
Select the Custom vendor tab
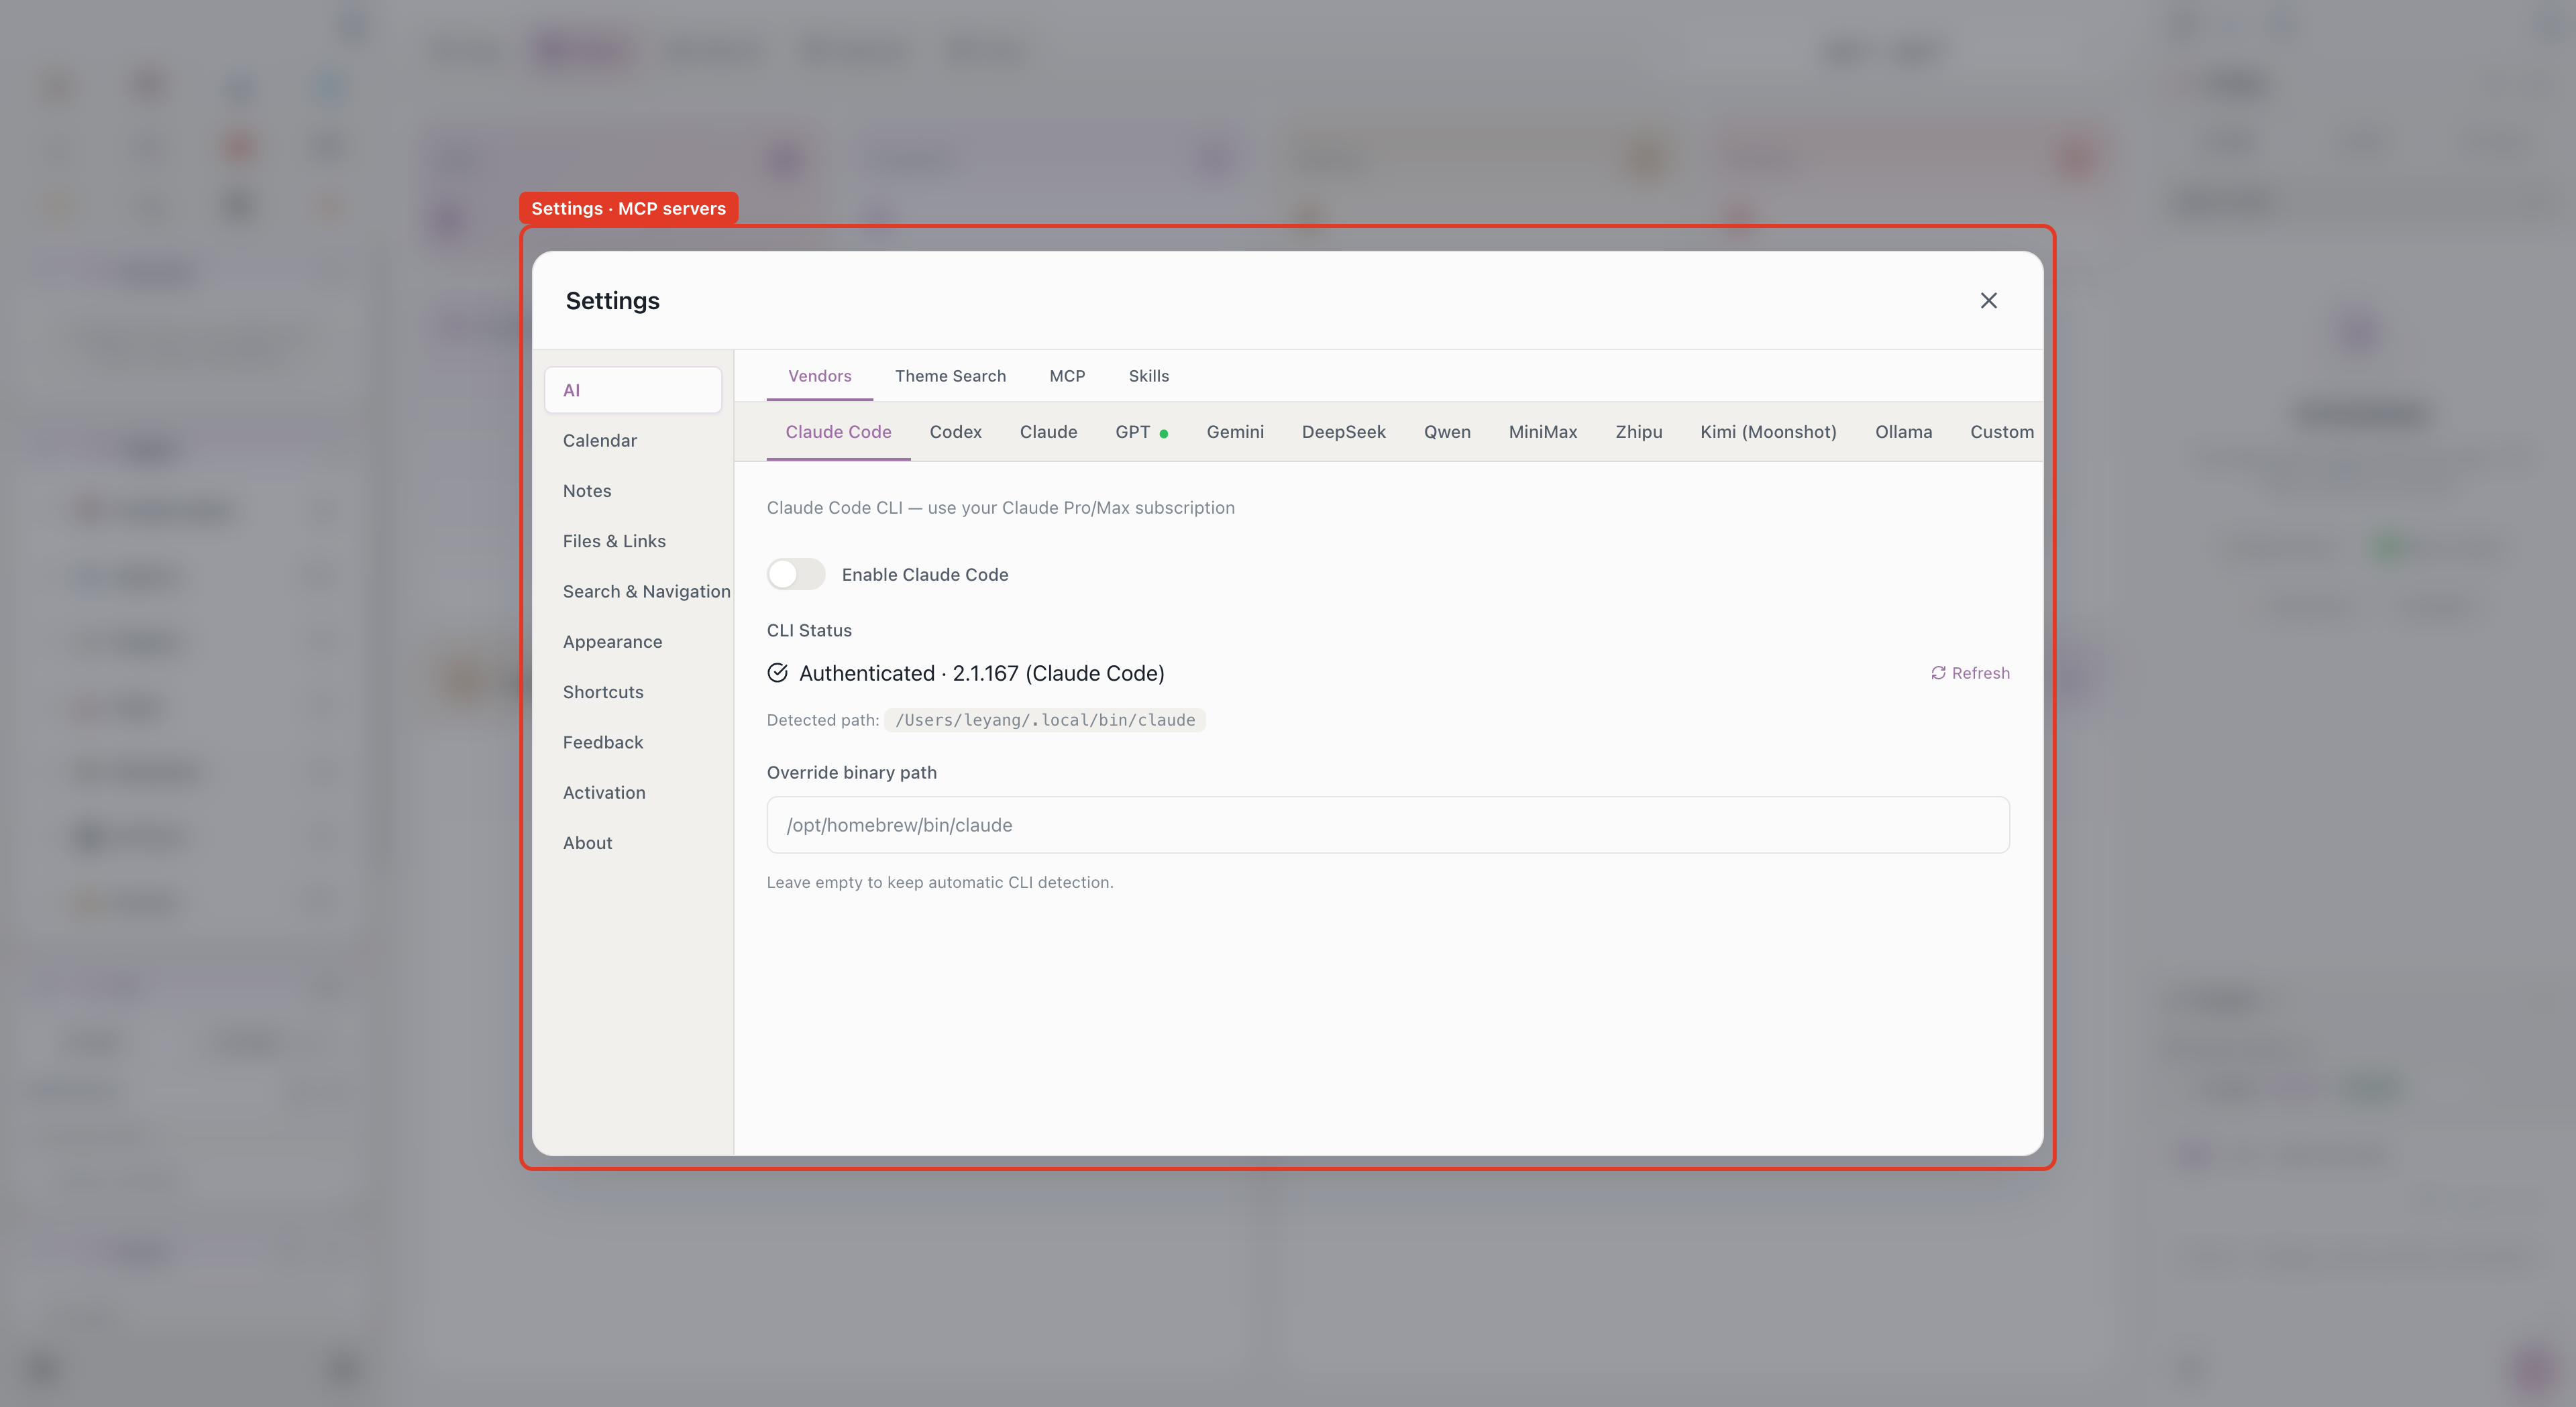(2001, 432)
